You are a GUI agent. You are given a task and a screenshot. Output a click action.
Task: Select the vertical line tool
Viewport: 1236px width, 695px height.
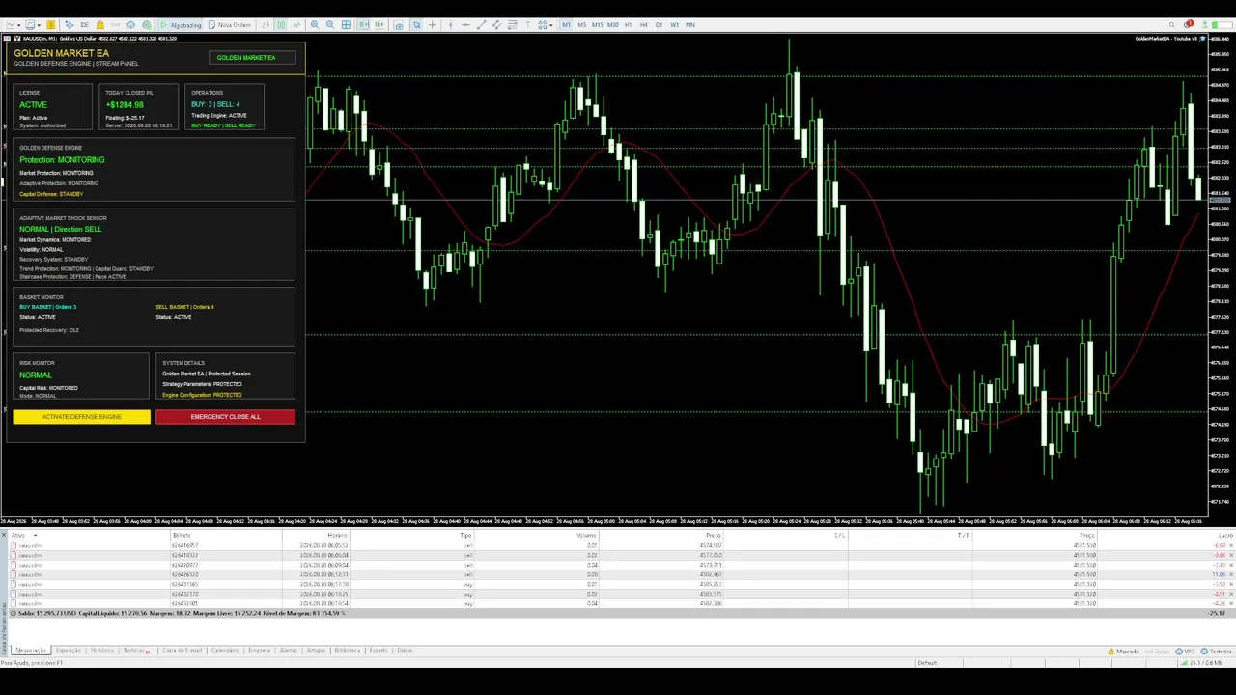(450, 25)
